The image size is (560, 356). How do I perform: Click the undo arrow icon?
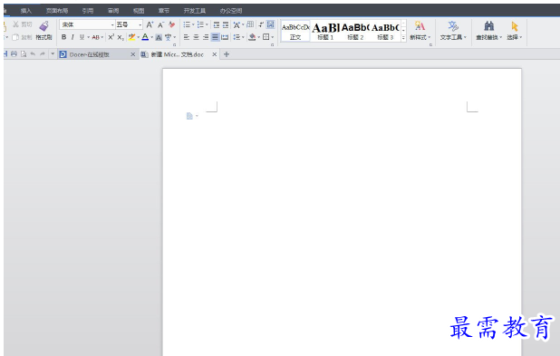(33, 54)
